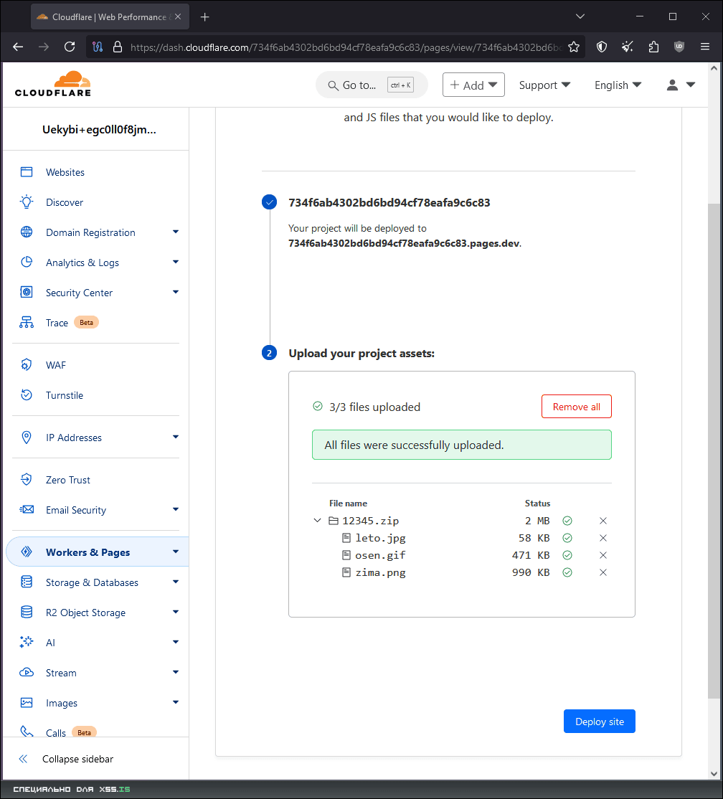This screenshot has width=723, height=799.
Task: Click the Stream cloud icon
Action: (27, 672)
